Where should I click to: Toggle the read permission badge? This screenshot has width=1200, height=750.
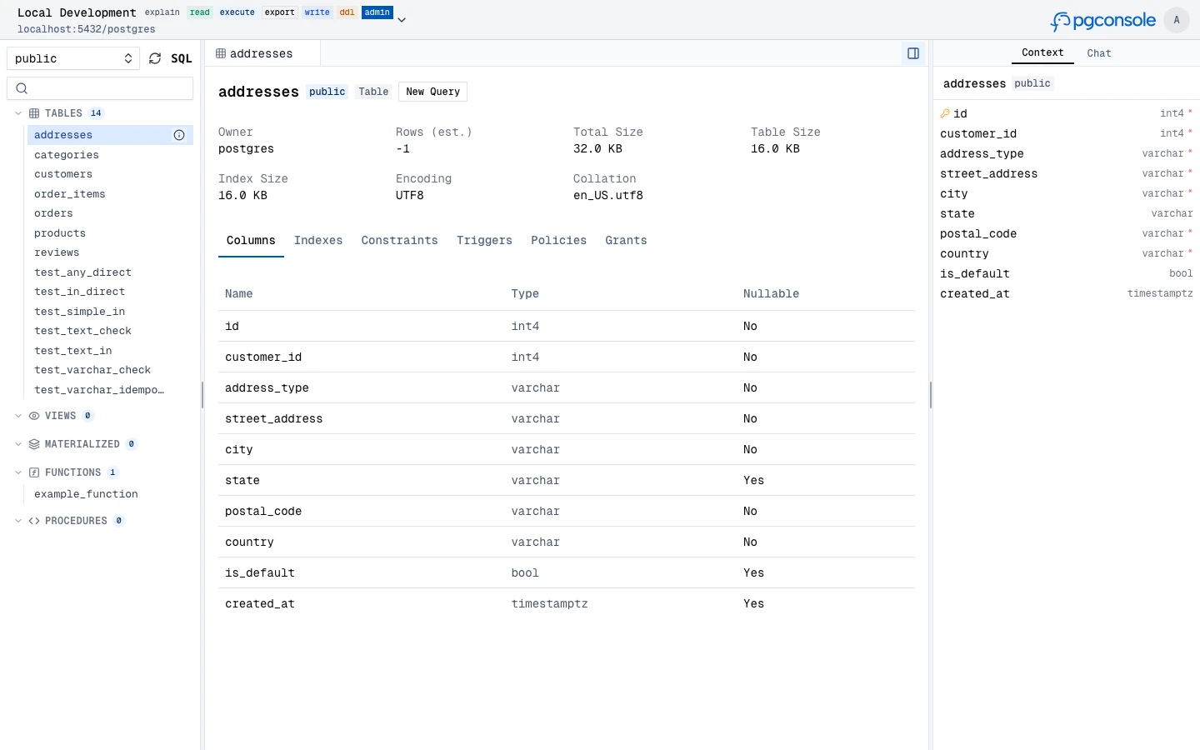click(x=199, y=12)
